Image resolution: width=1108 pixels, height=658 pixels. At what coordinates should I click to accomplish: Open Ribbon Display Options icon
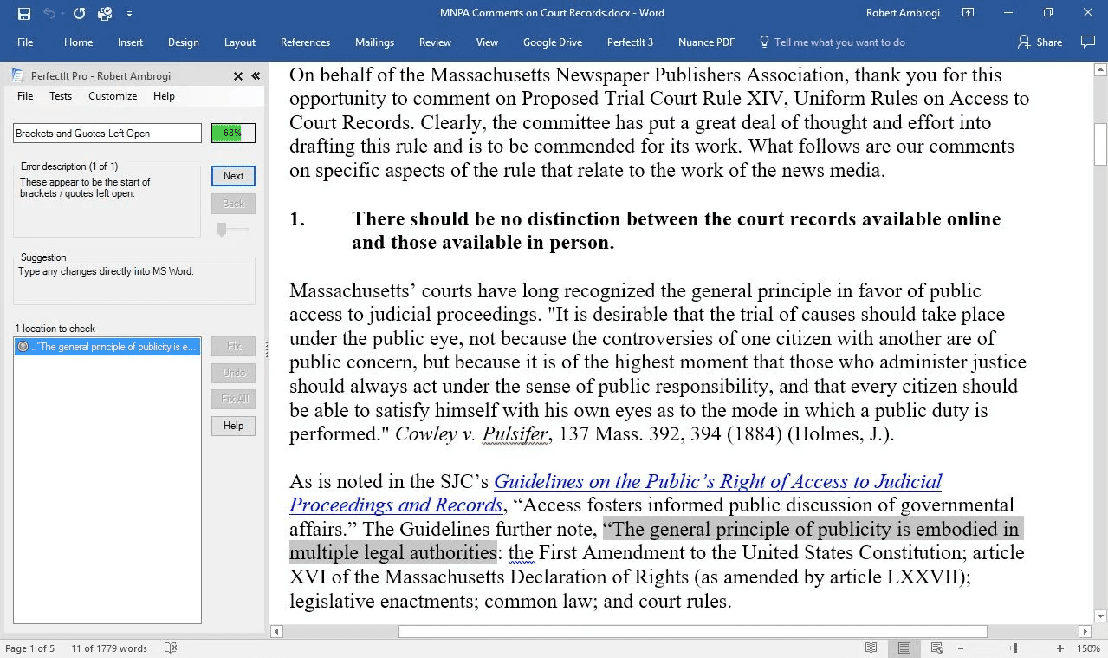point(969,13)
